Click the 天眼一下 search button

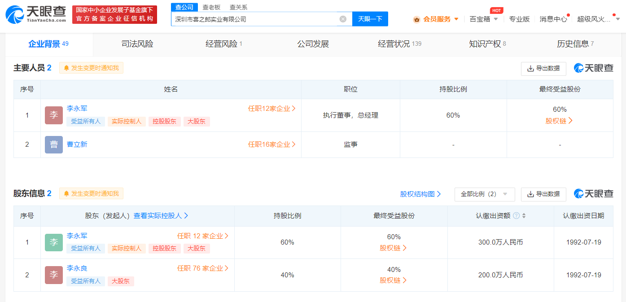[x=370, y=19]
